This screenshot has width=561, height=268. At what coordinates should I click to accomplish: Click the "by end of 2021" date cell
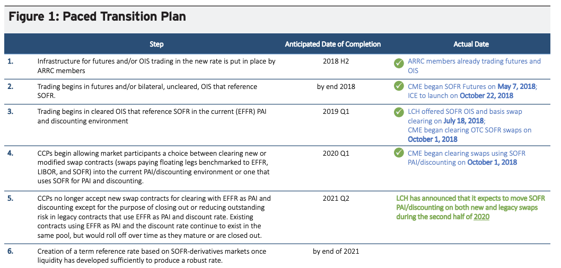(336, 251)
